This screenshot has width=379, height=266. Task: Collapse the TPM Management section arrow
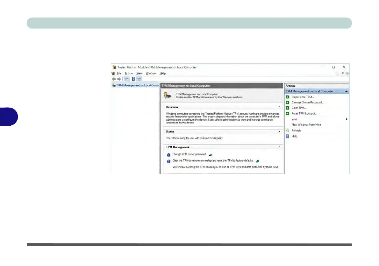pyautogui.click(x=280, y=147)
